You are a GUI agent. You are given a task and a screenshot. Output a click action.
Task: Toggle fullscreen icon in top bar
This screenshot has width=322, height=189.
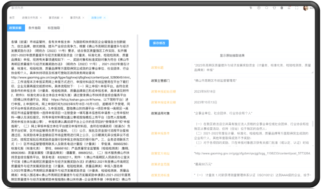297,8
